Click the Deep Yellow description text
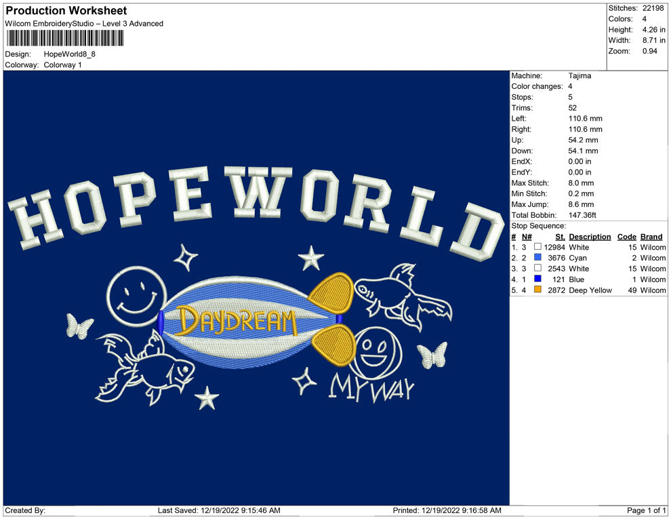 [x=590, y=290]
